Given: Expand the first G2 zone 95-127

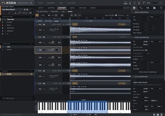Looking at the screenshot, I should coord(36,25).
